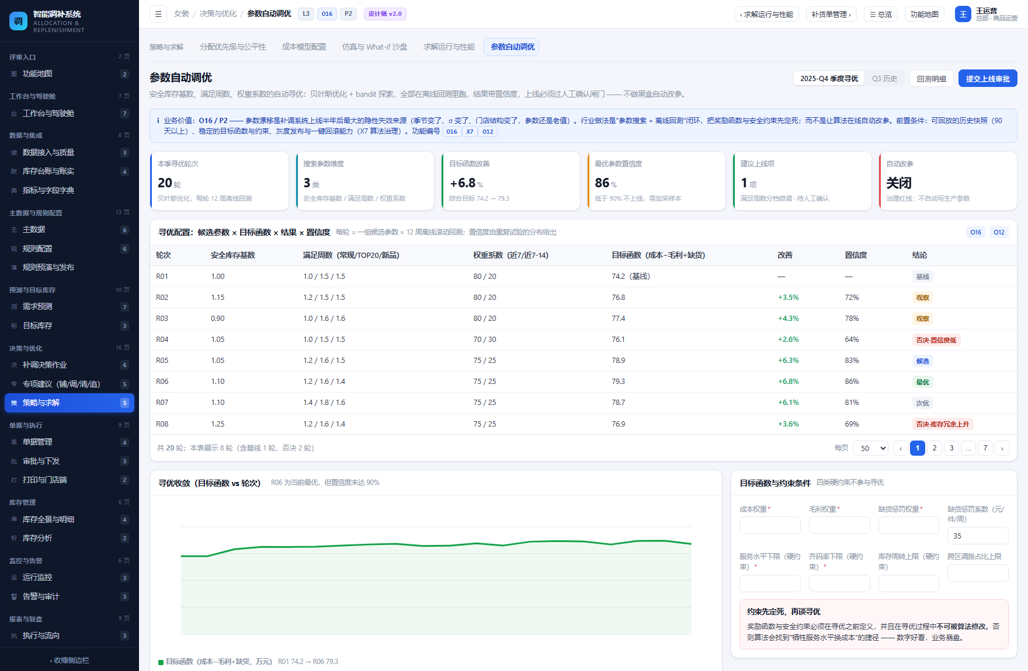Click 提交上线审批 button

pyautogui.click(x=988, y=79)
